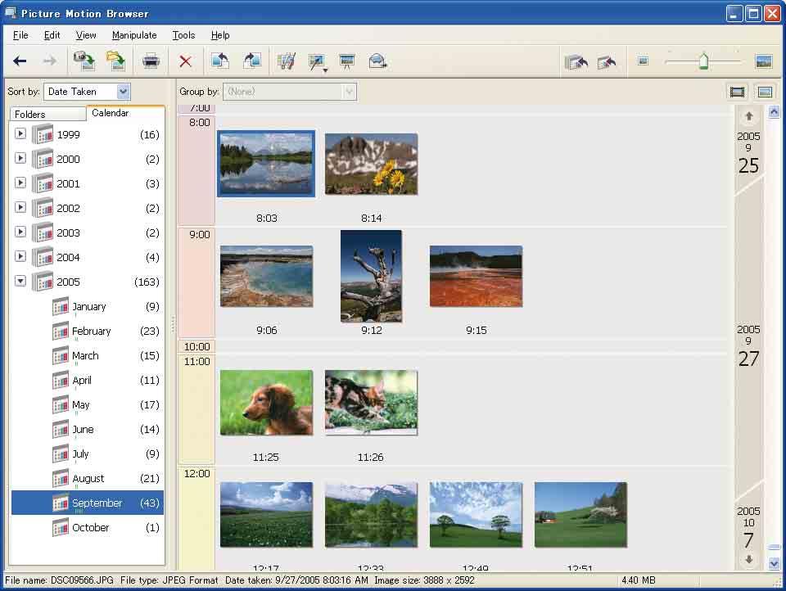Switch to the Folders tab
This screenshot has width=786, height=591.
(47, 115)
